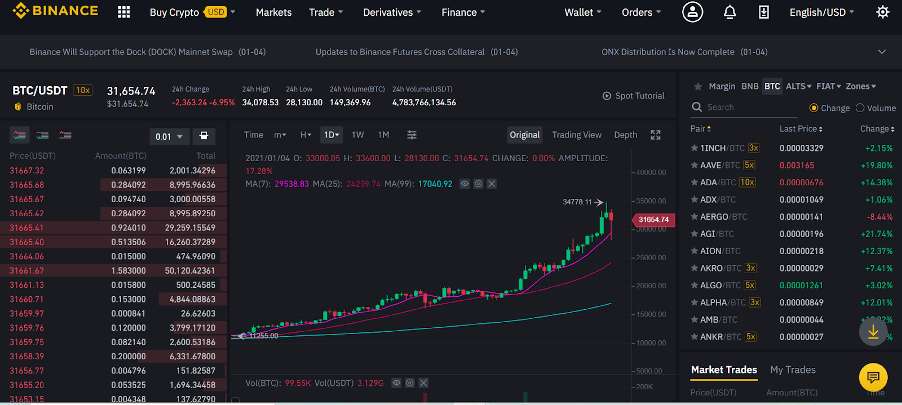Viewport: 902px width, 405px height.
Task: Select the 1W chart interval
Action: (x=358, y=135)
